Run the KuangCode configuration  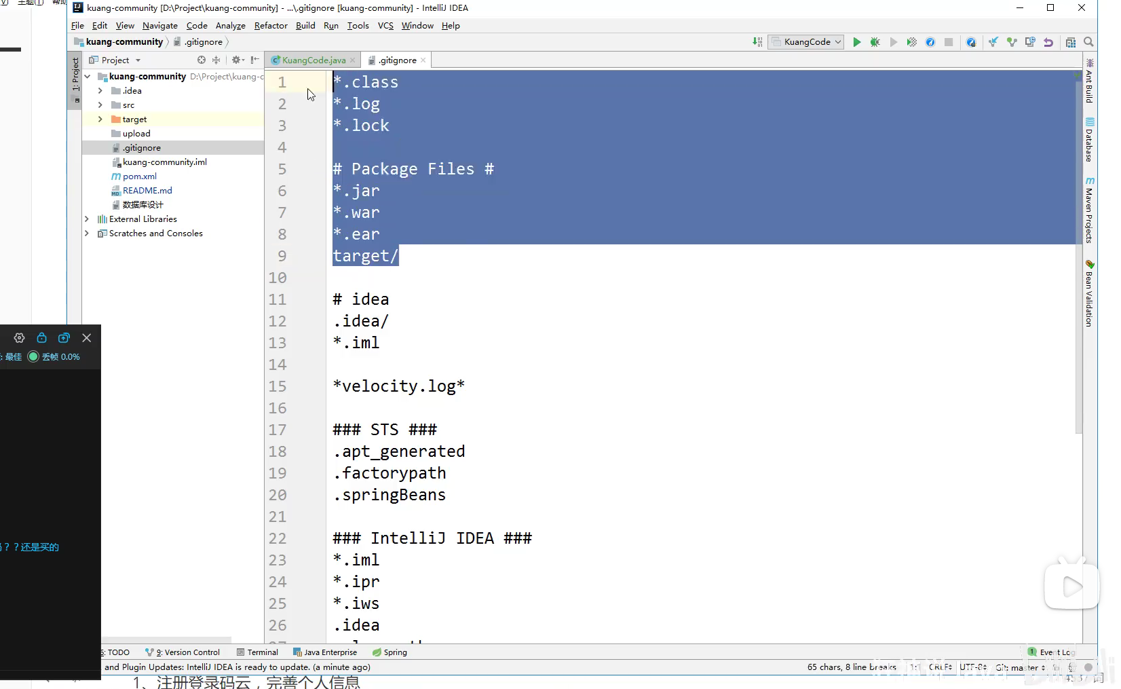coord(857,42)
